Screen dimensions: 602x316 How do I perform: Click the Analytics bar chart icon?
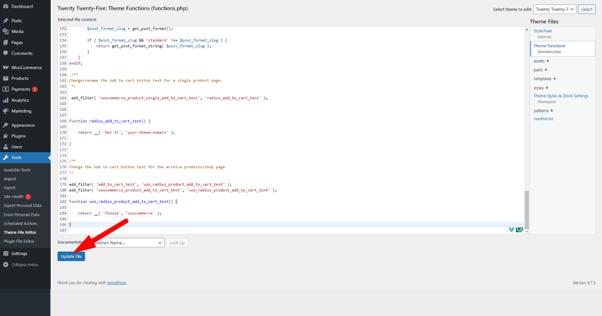coord(6,100)
